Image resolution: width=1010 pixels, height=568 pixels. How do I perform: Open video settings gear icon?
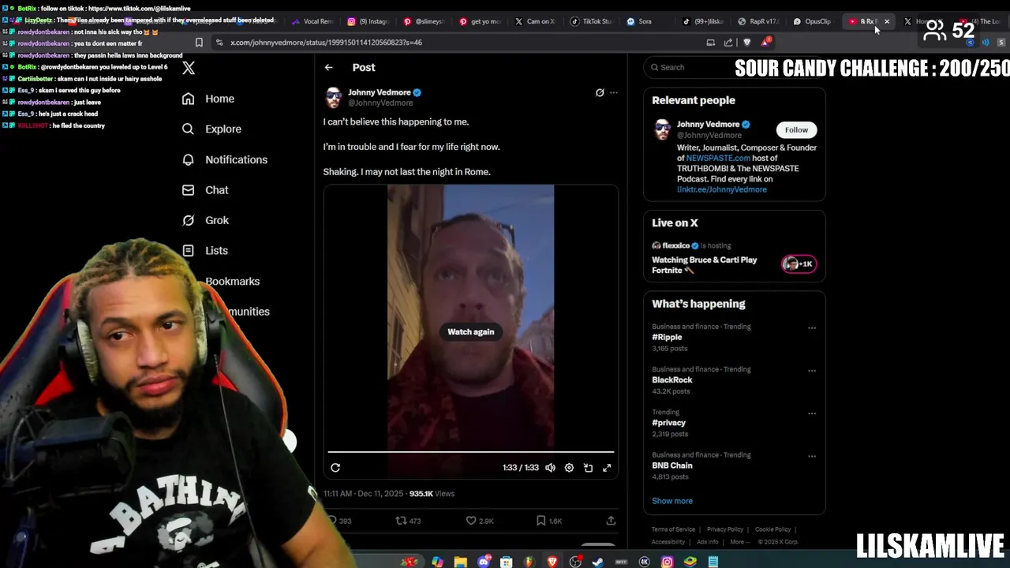[x=569, y=468]
